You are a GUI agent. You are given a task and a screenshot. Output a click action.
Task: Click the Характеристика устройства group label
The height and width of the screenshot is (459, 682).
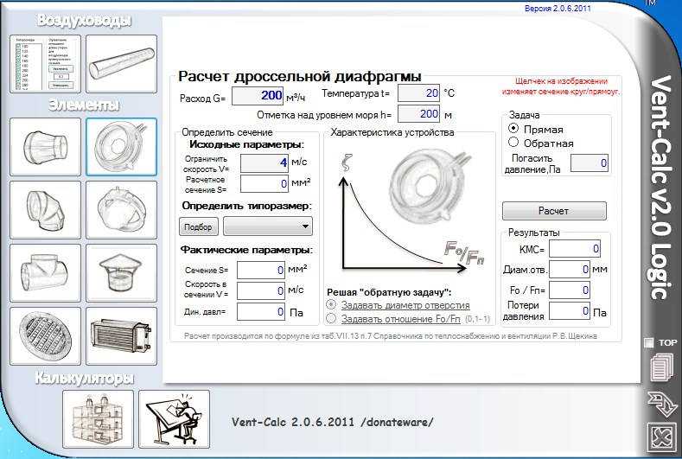pyautogui.click(x=392, y=132)
